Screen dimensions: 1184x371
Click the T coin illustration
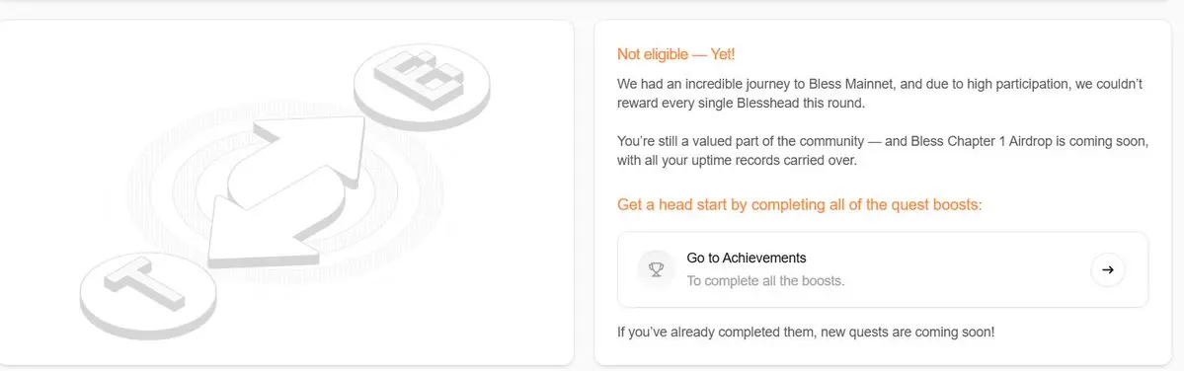[148, 293]
